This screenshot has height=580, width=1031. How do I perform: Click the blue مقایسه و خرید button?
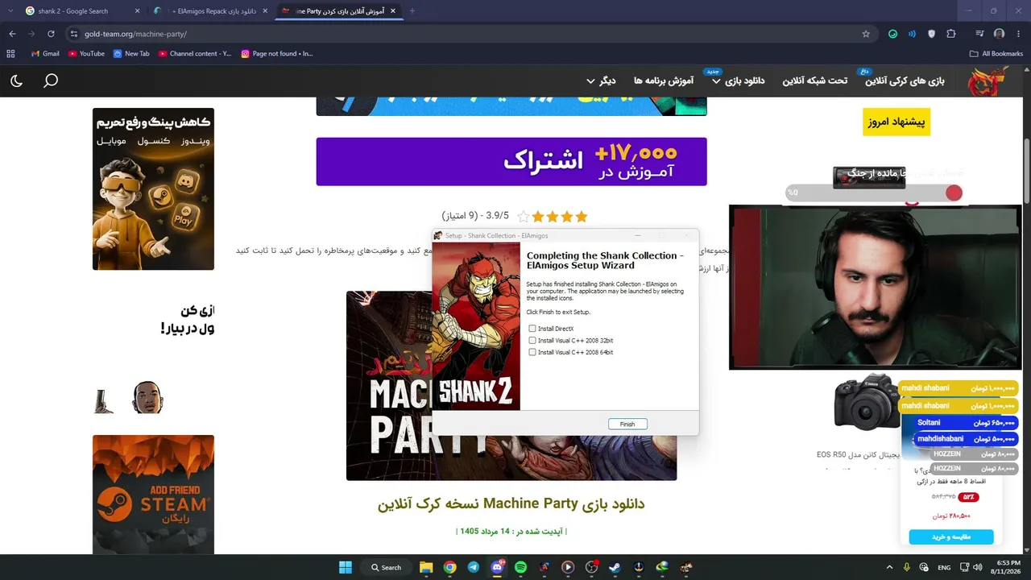pyautogui.click(x=951, y=536)
